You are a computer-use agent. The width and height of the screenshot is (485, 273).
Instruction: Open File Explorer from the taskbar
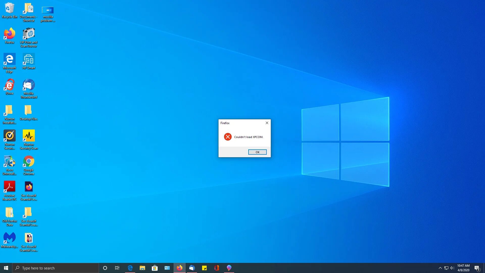coord(142,268)
